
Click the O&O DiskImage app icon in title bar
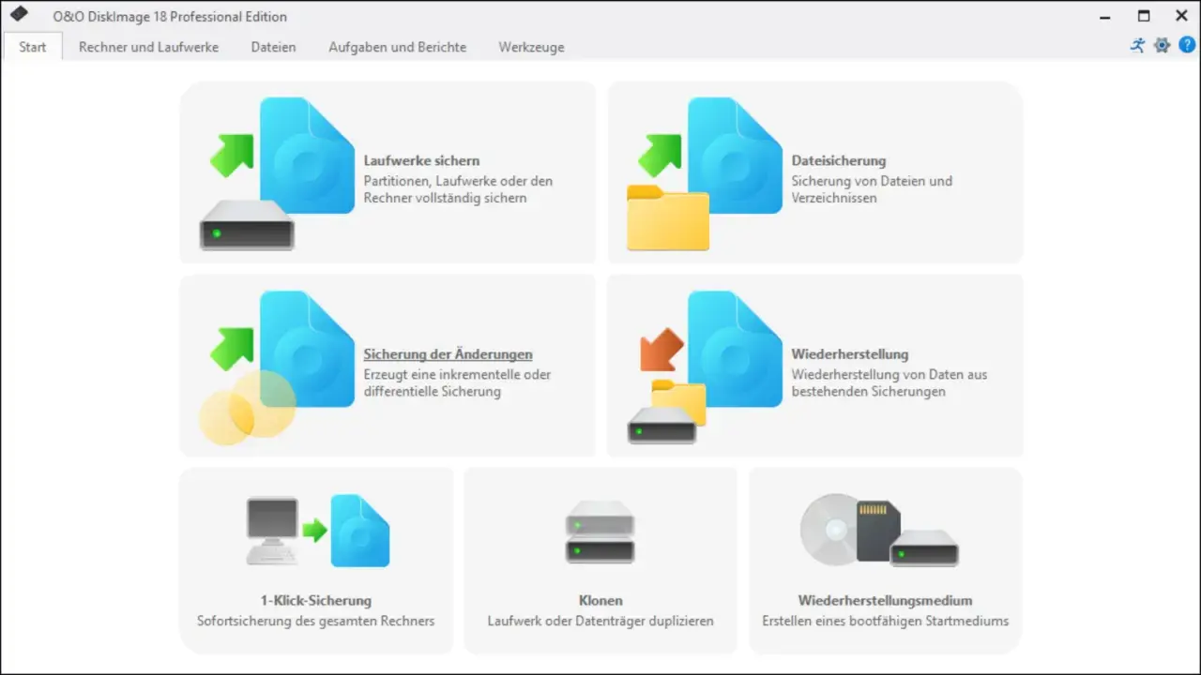[19, 14]
